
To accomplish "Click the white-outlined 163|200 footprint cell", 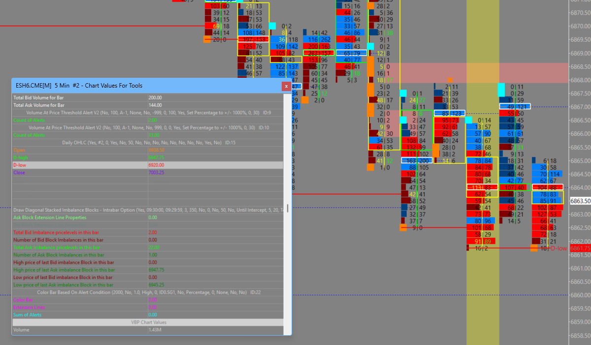I will (417, 160).
